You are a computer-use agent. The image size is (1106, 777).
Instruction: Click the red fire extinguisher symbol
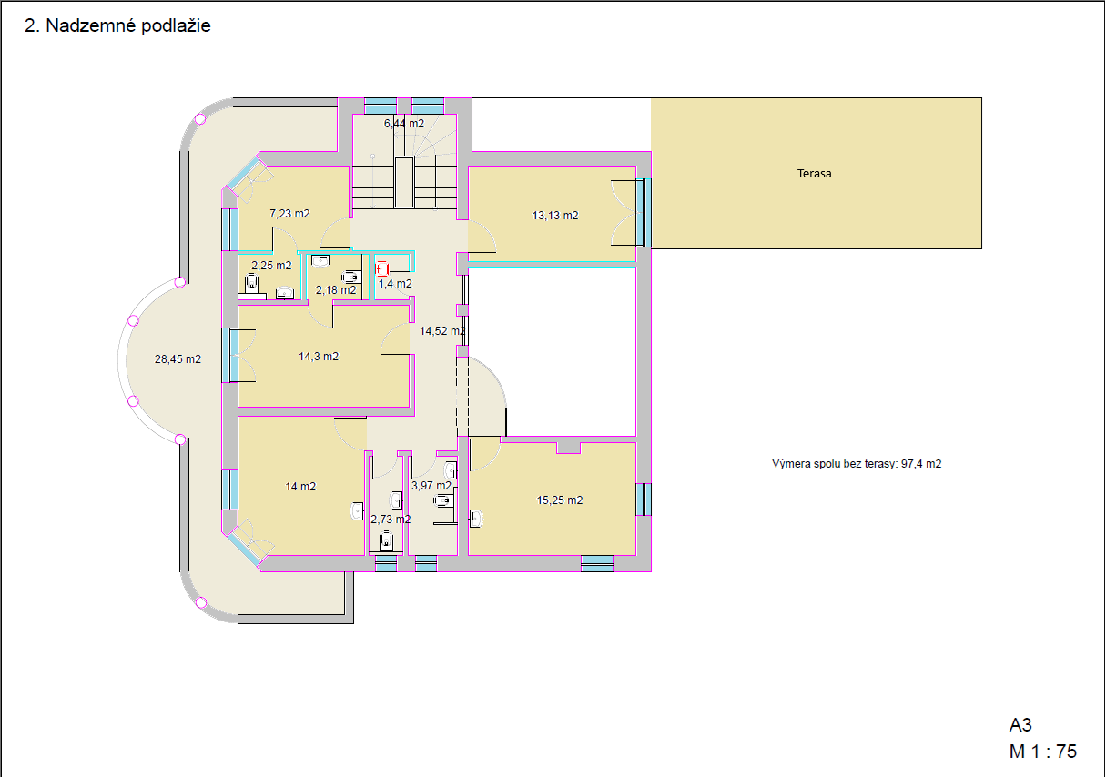coord(382,268)
